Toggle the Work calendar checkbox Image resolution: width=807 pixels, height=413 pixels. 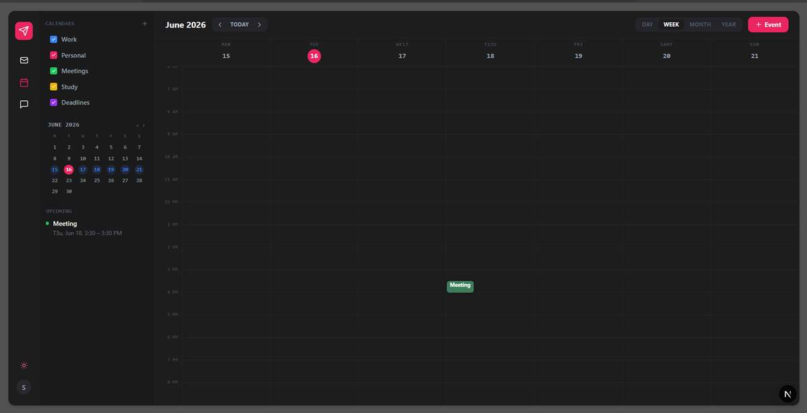54,39
